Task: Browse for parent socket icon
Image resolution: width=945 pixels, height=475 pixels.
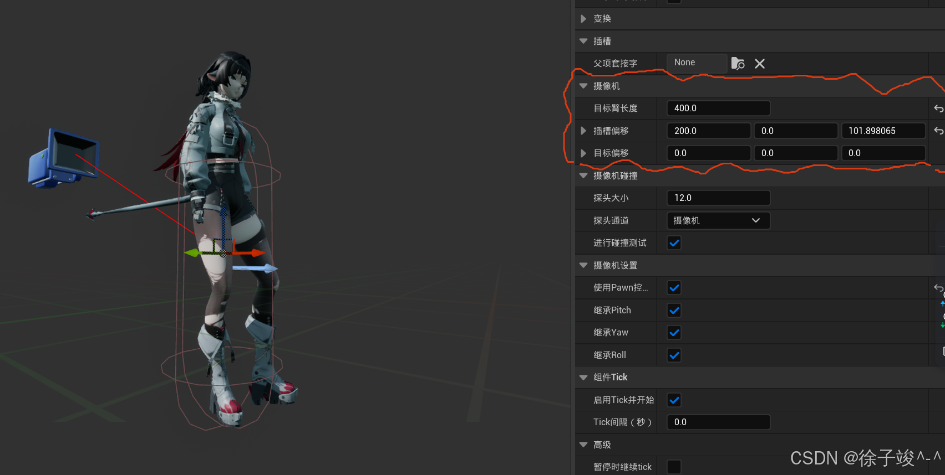Action: [x=738, y=64]
